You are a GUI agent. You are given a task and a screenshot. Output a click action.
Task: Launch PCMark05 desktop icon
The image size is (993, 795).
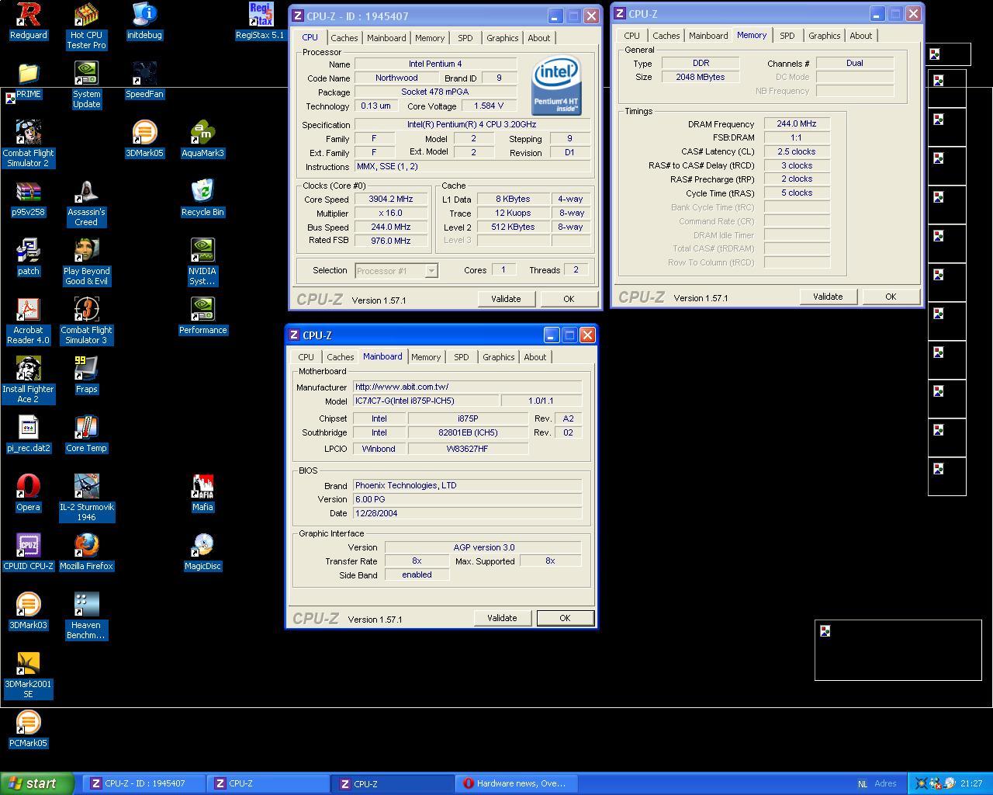click(x=29, y=730)
